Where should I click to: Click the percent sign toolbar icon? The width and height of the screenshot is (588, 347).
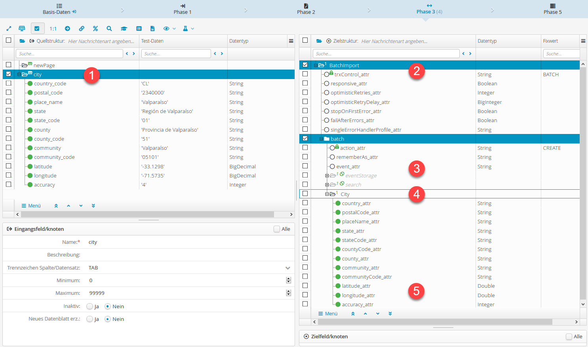tap(95, 28)
